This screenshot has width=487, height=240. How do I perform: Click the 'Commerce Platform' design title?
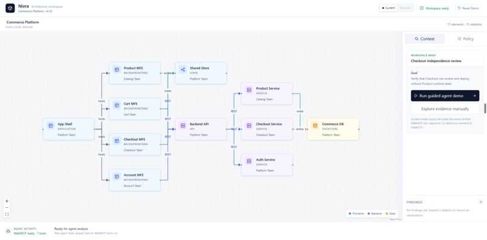coord(23,22)
